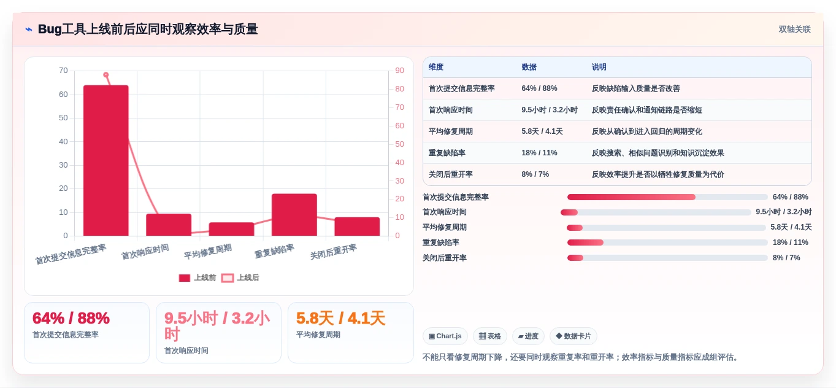Click the 9.5小时 / 3.2小时 data card
This screenshot has height=388, width=836.
coord(218,333)
